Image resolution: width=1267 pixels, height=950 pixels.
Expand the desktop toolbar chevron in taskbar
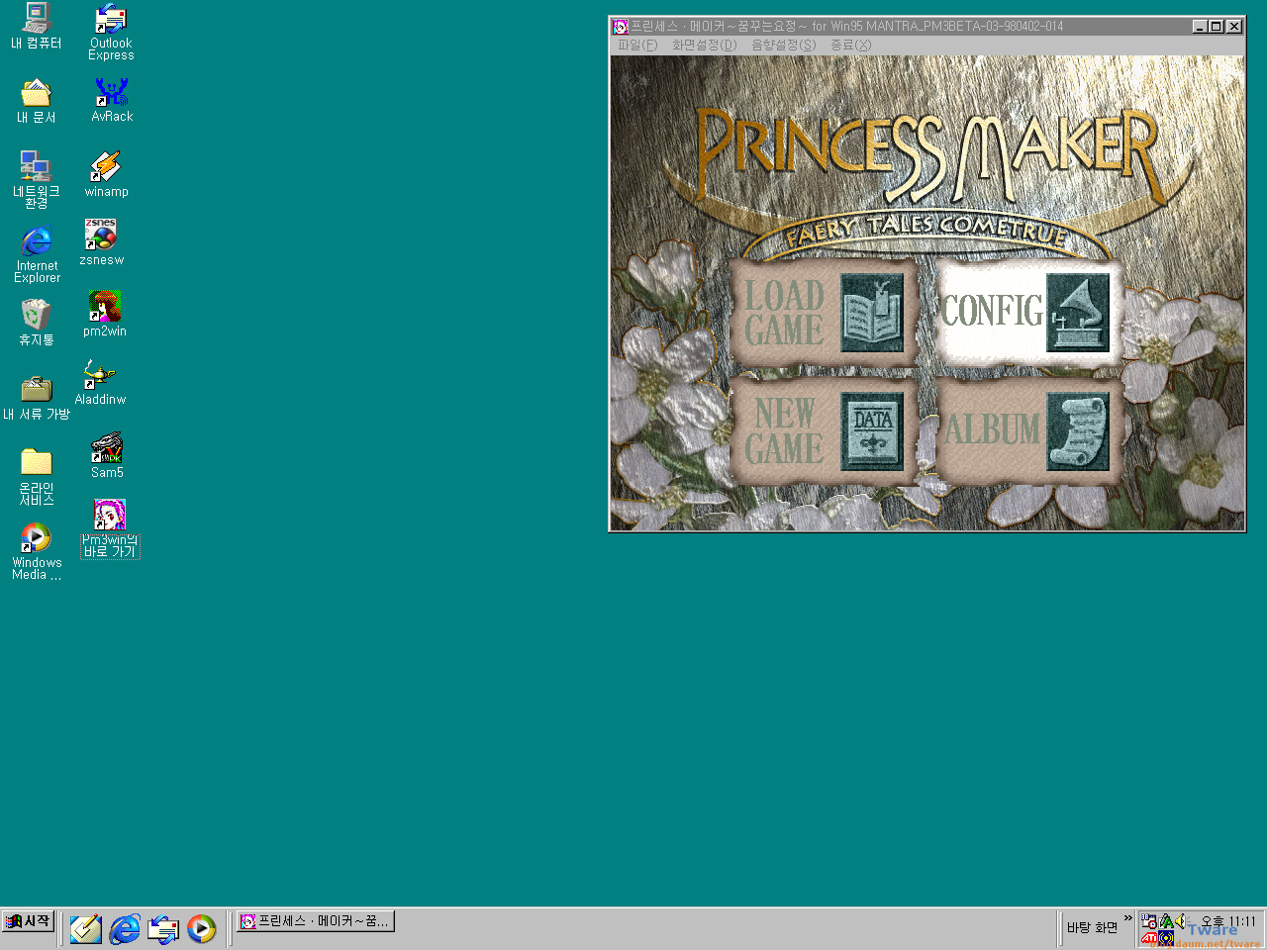[1127, 918]
